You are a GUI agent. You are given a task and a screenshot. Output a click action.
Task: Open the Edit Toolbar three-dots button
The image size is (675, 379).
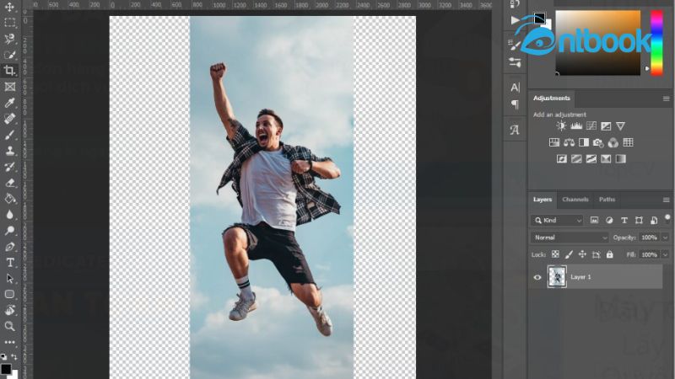[x=9, y=343]
